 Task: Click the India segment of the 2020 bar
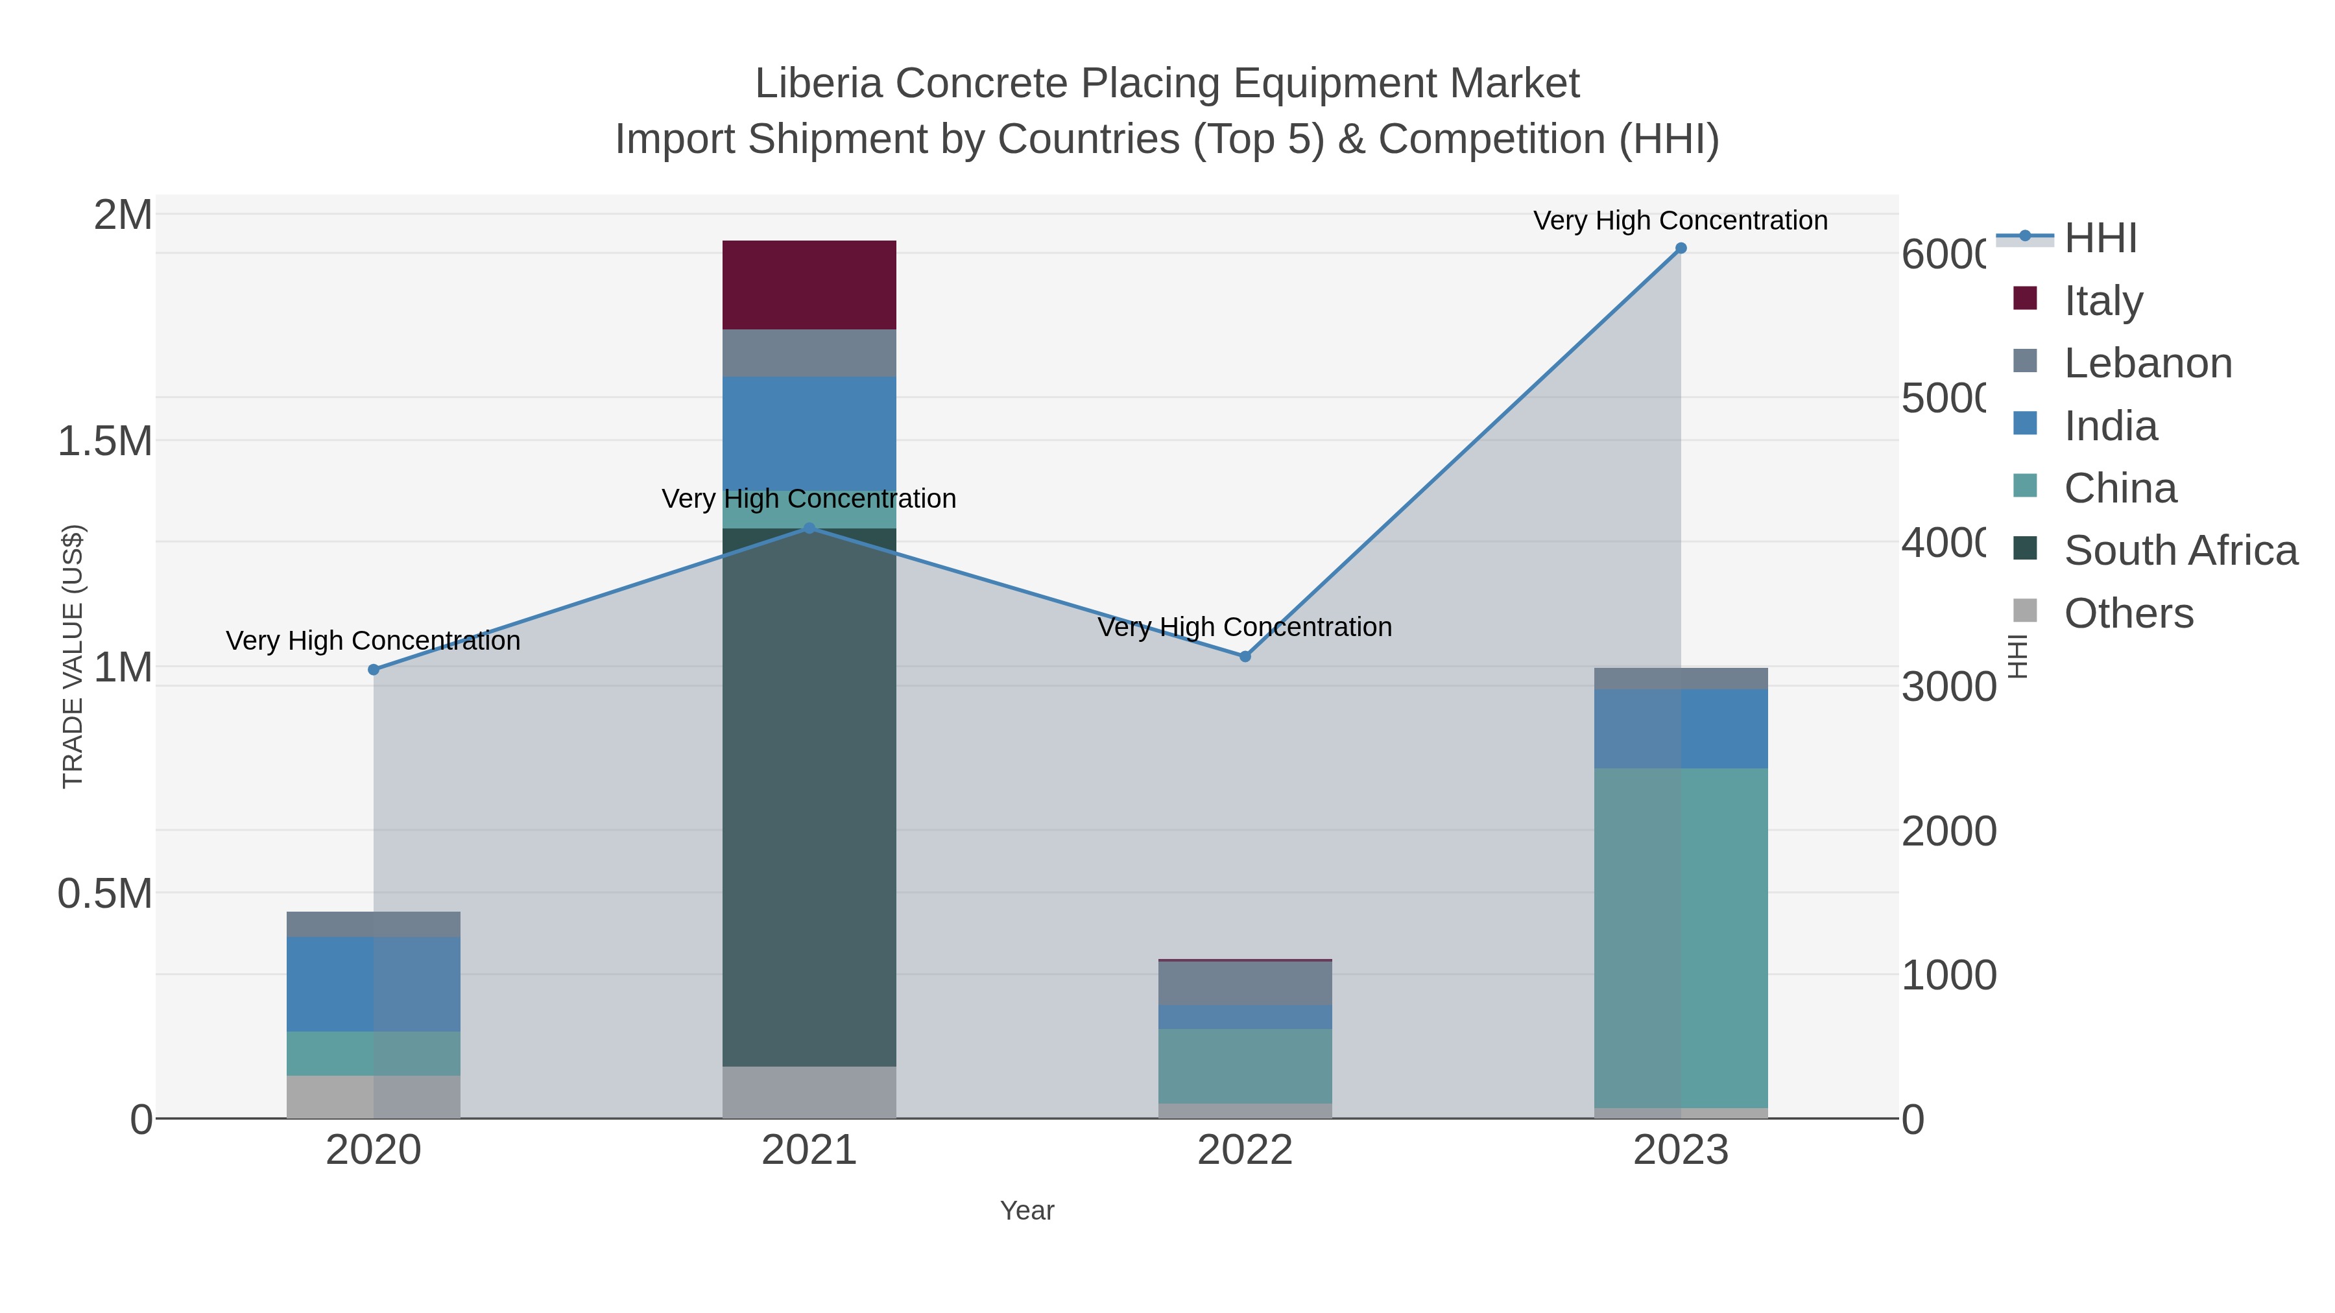[374, 984]
